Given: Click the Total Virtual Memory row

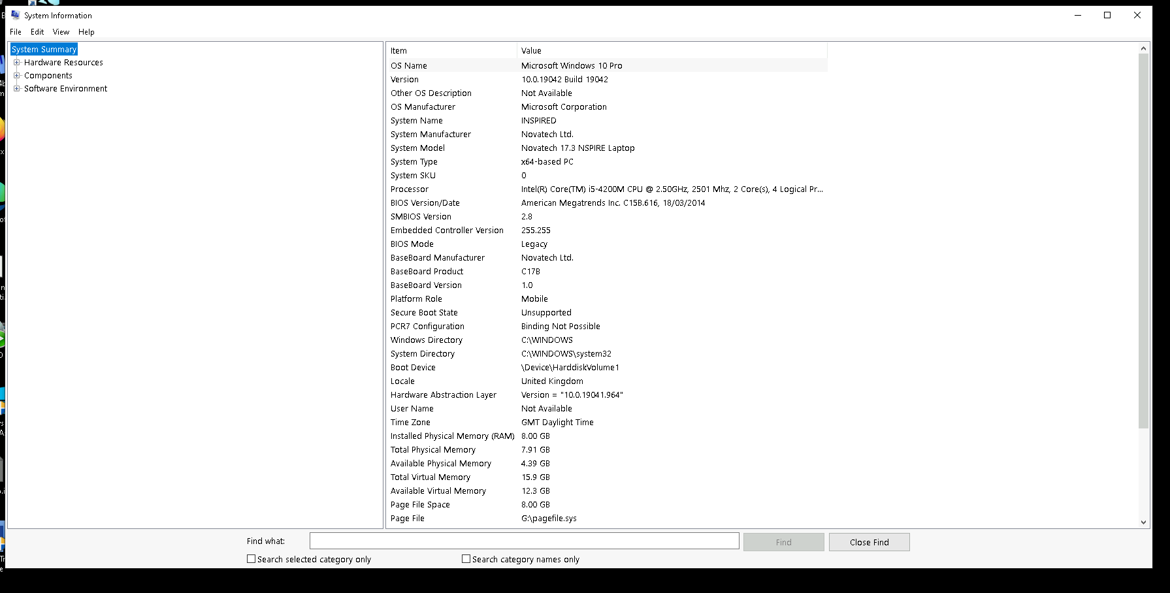Looking at the screenshot, I should [607, 477].
